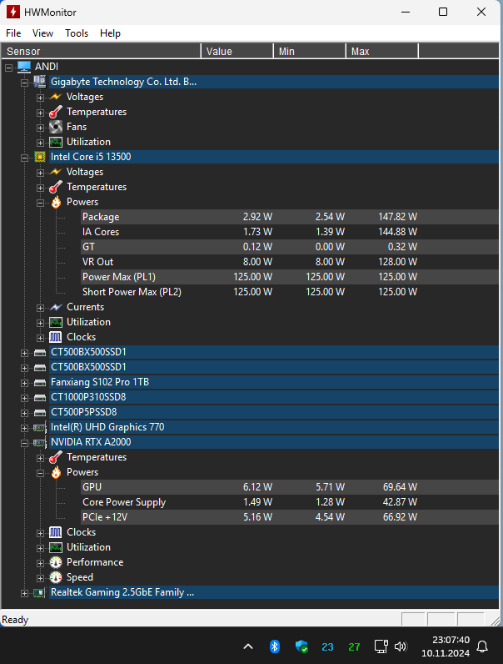This screenshot has height=664, width=503.
Task: Collapse Powers under NVIDIA RTX A2000
Action: coord(40,473)
